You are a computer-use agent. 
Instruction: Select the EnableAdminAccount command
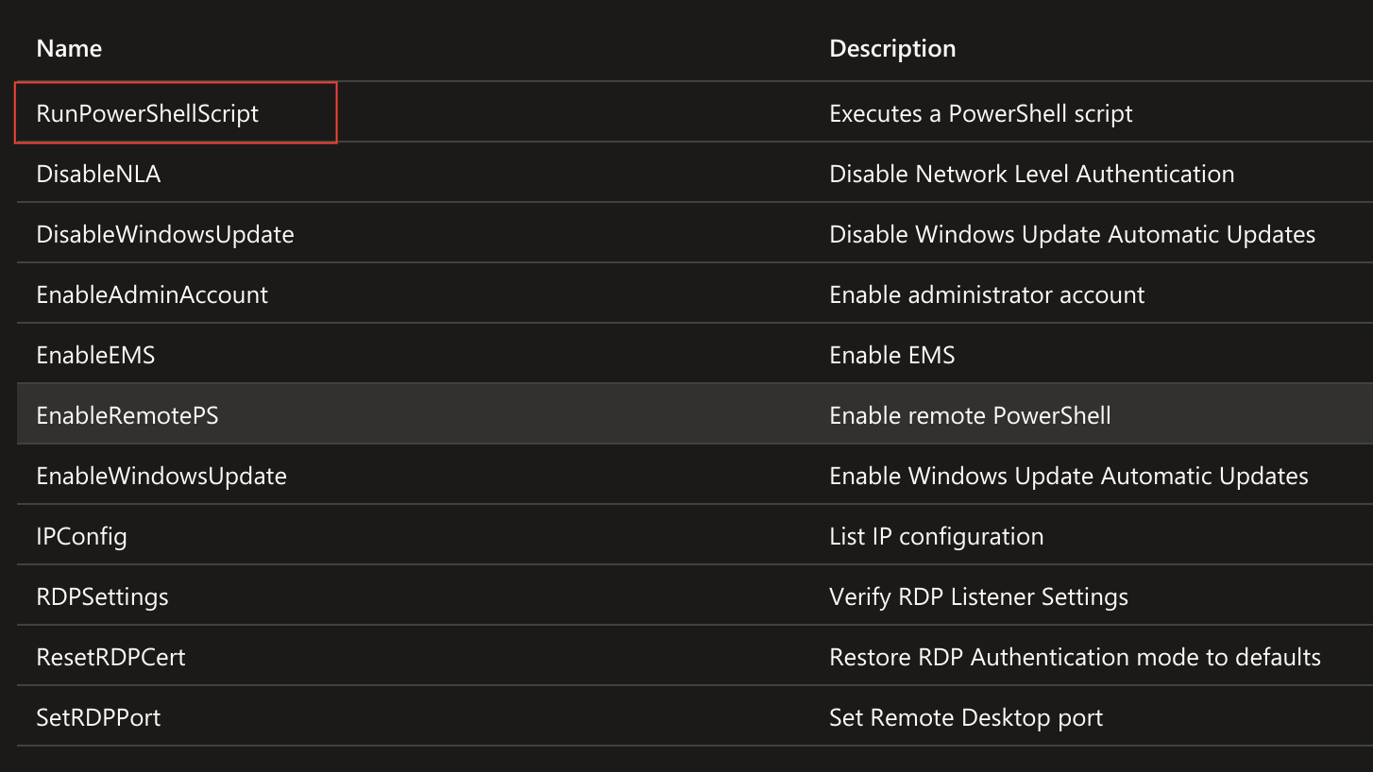coord(152,294)
